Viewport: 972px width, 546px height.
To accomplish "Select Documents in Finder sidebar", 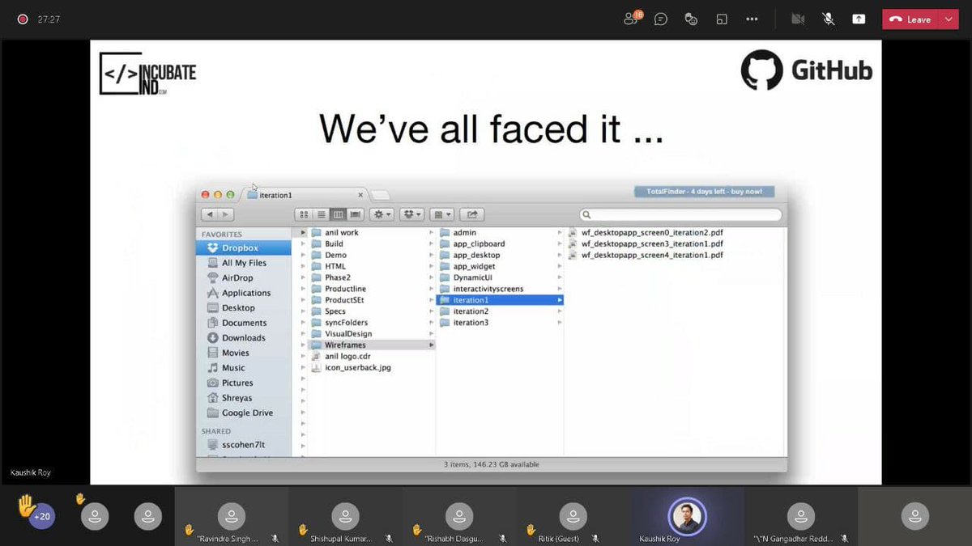I will [244, 323].
